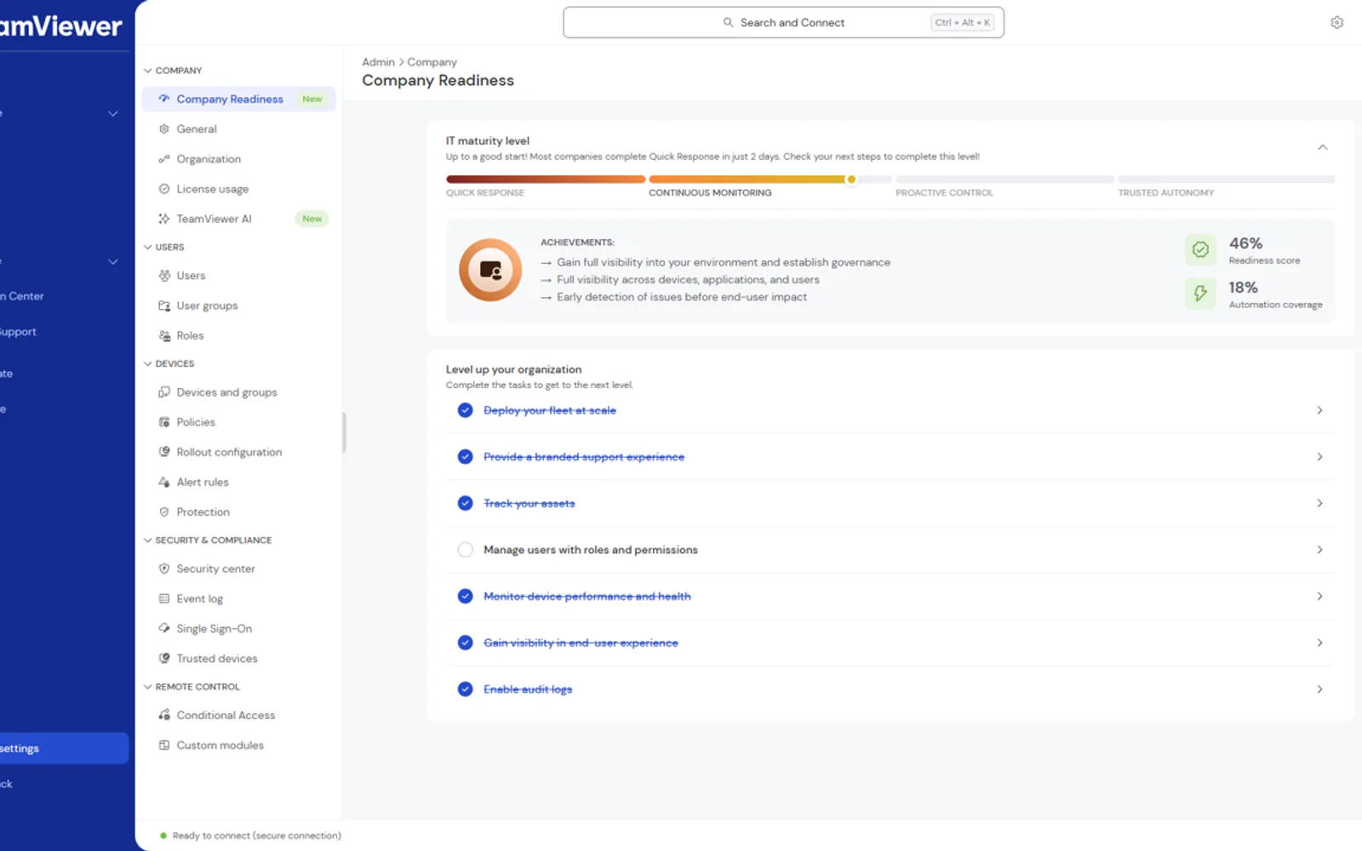The height and width of the screenshot is (851, 1362).
Task: Check the Manage users with roles task circle
Action: 465,550
